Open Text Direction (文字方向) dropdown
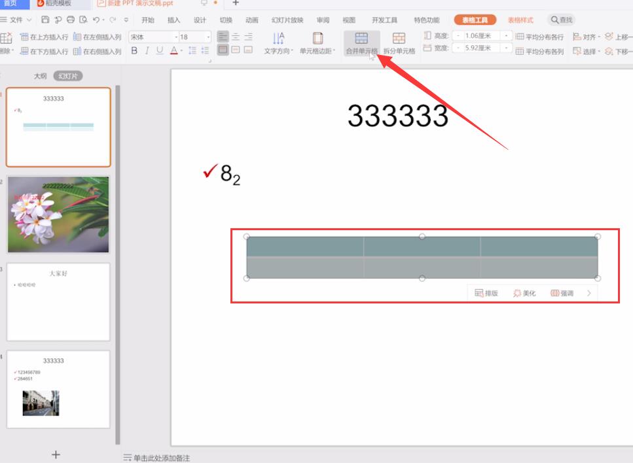Screen dimensions: 633x463 point(279,44)
